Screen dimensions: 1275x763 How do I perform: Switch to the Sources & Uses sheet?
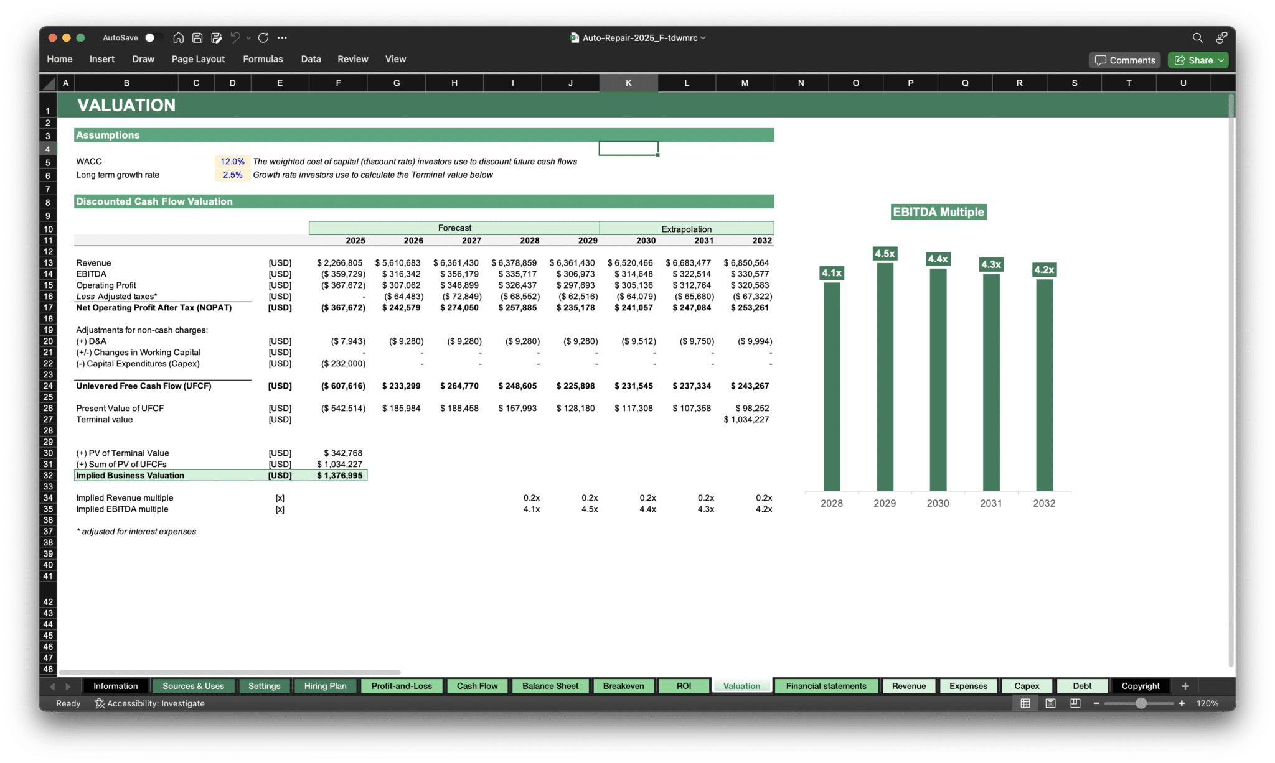193,686
